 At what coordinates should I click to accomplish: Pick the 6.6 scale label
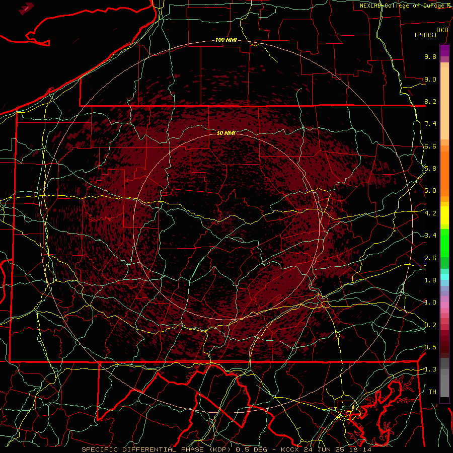tap(430, 146)
